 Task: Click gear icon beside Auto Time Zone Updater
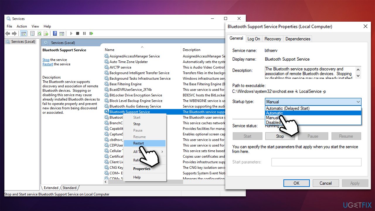[x=107, y=62]
